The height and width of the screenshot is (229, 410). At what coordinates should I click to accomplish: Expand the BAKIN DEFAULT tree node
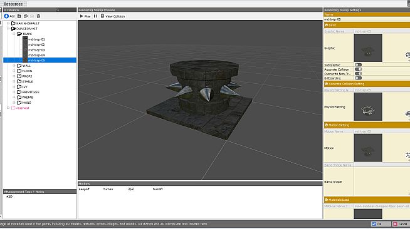point(8,23)
